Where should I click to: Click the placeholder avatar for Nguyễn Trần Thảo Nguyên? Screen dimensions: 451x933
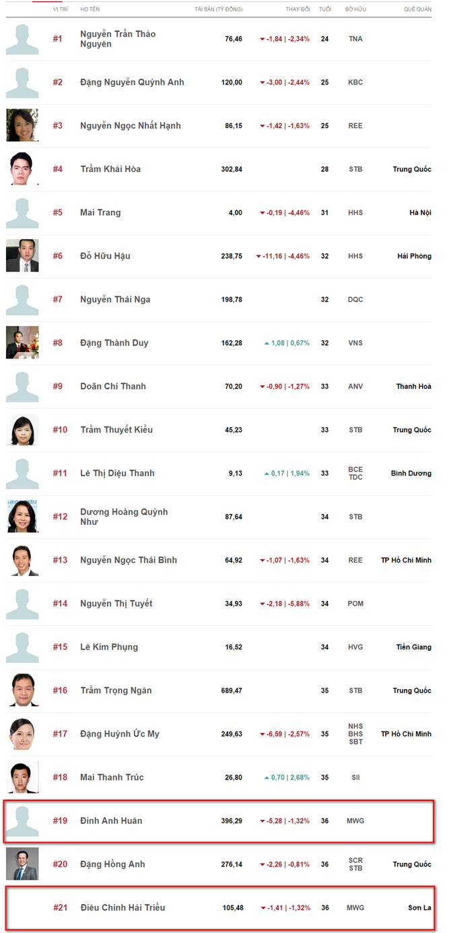point(22,39)
